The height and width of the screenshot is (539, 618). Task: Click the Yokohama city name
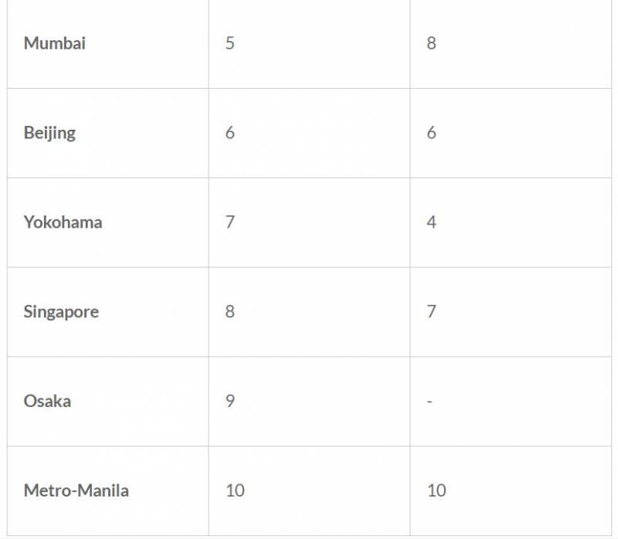point(63,222)
